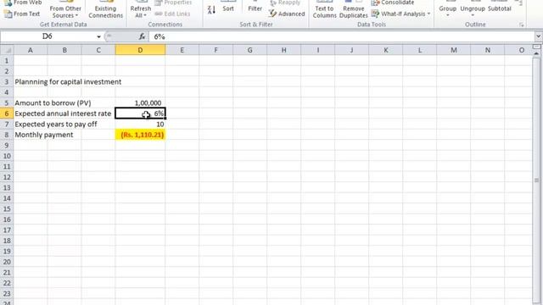The height and width of the screenshot is (305, 543).
Task: Open Advanced filter options
Action: (287, 14)
